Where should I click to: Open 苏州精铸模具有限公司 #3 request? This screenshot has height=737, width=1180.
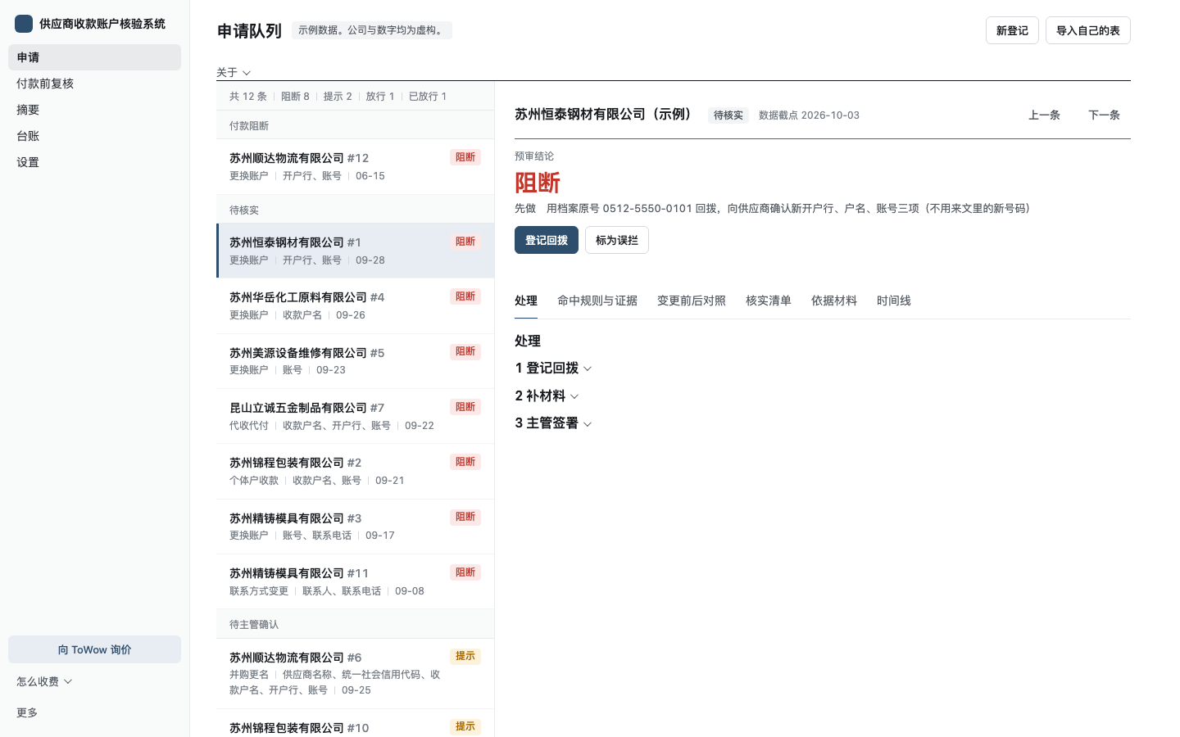coord(355,527)
